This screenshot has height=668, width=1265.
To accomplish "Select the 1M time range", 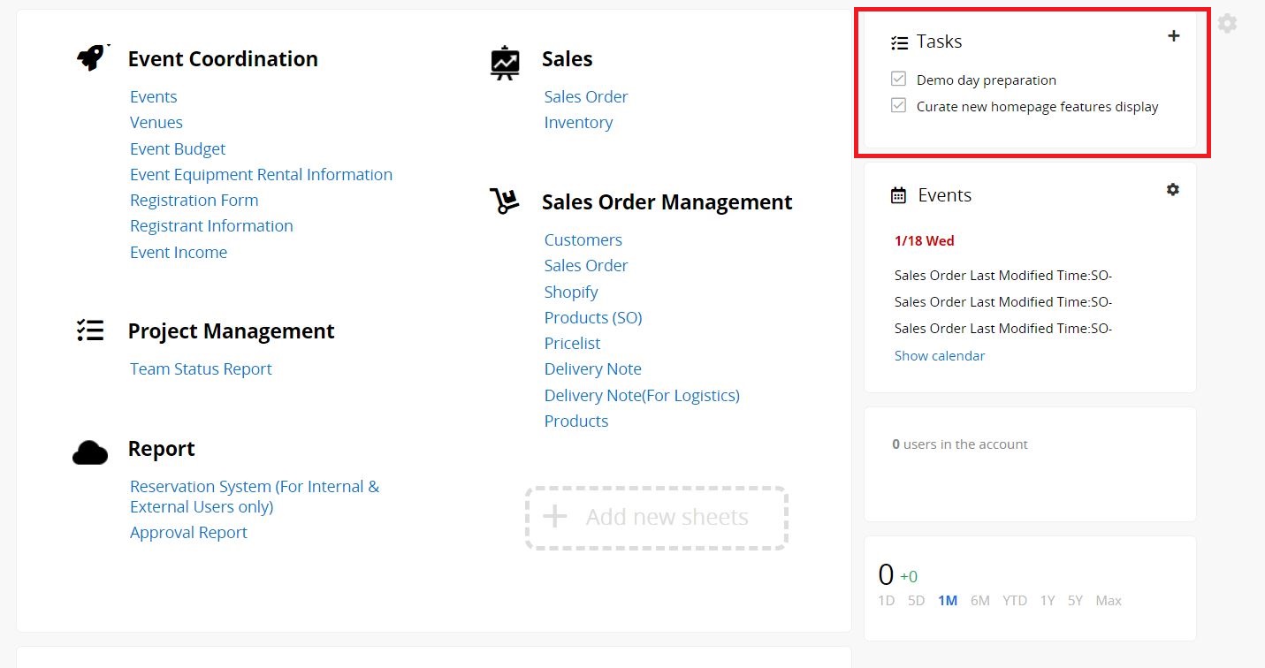I will 948,601.
